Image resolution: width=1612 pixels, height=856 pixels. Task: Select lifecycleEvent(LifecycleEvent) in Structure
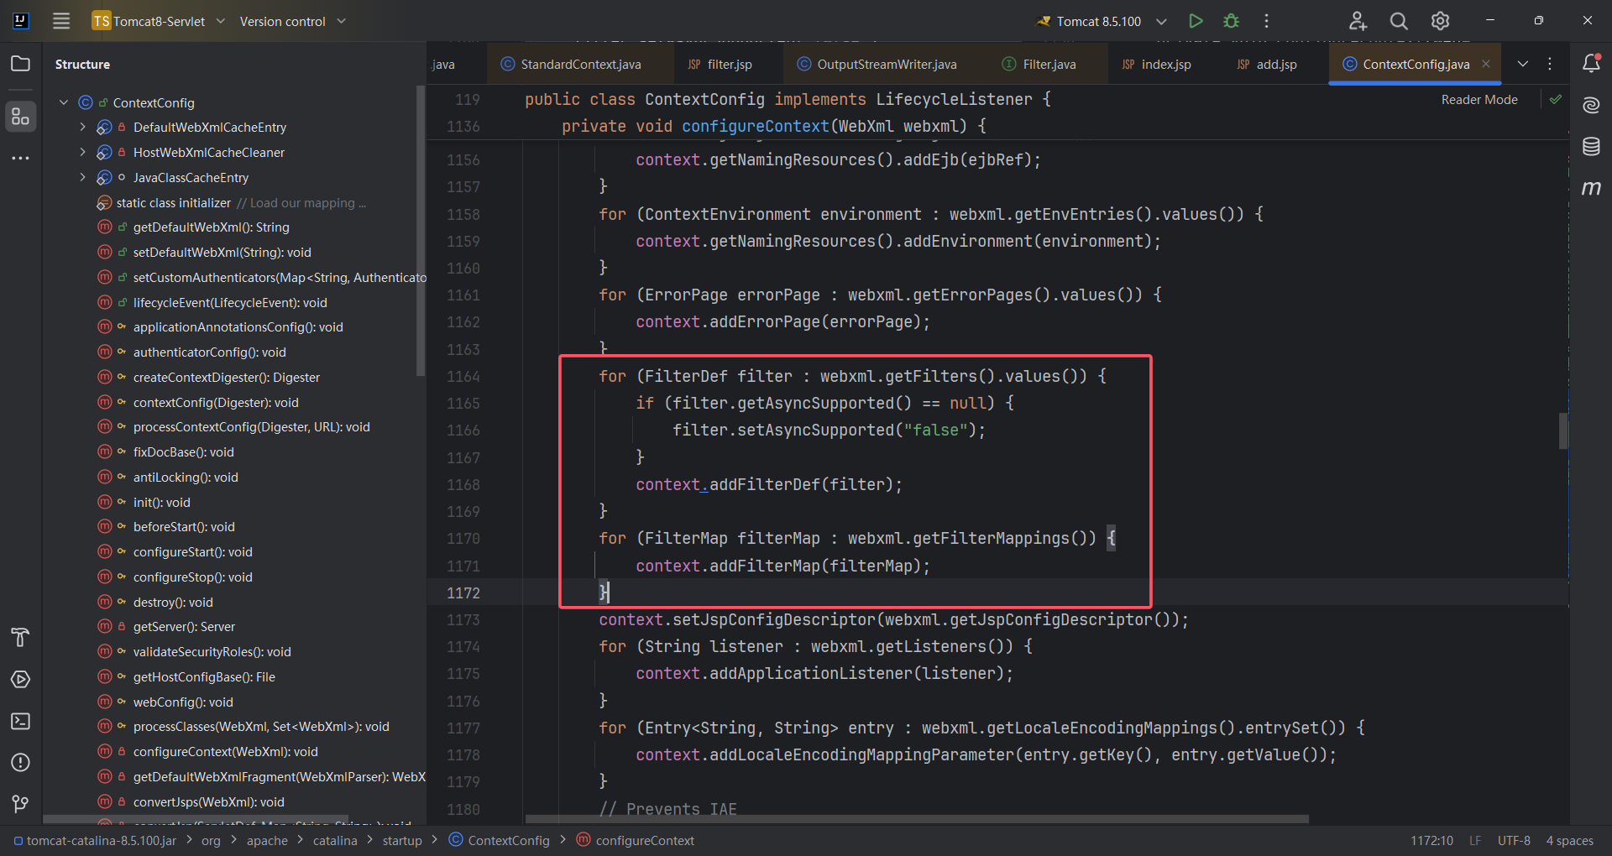(230, 302)
